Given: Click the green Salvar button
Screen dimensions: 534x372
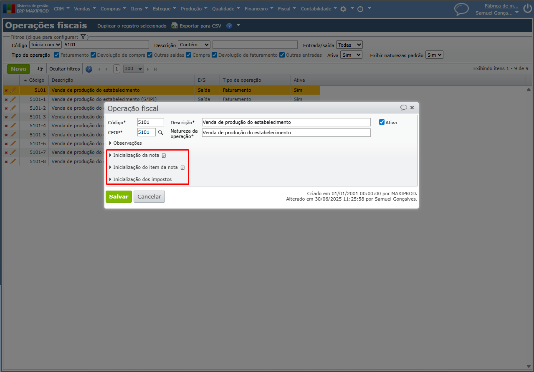Looking at the screenshot, I should click(x=119, y=196).
